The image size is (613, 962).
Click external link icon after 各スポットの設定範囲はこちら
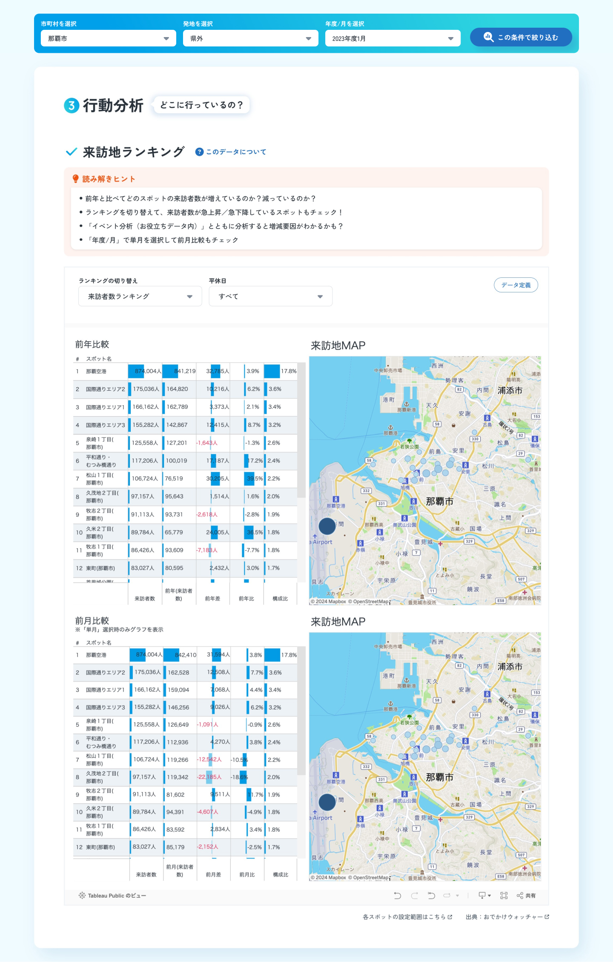(x=450, y=917)
